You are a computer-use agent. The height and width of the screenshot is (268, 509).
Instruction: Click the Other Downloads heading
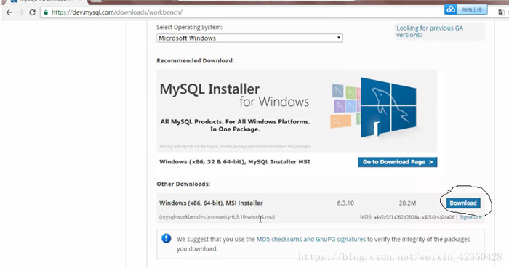[x=183, y=184]
